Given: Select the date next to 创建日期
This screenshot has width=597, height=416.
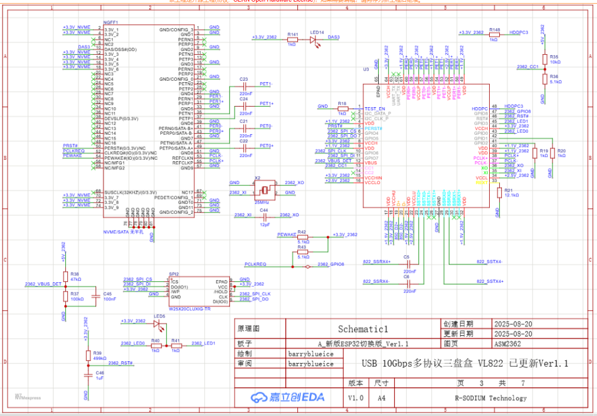Looking at the screenshot, I should [513, 324].
